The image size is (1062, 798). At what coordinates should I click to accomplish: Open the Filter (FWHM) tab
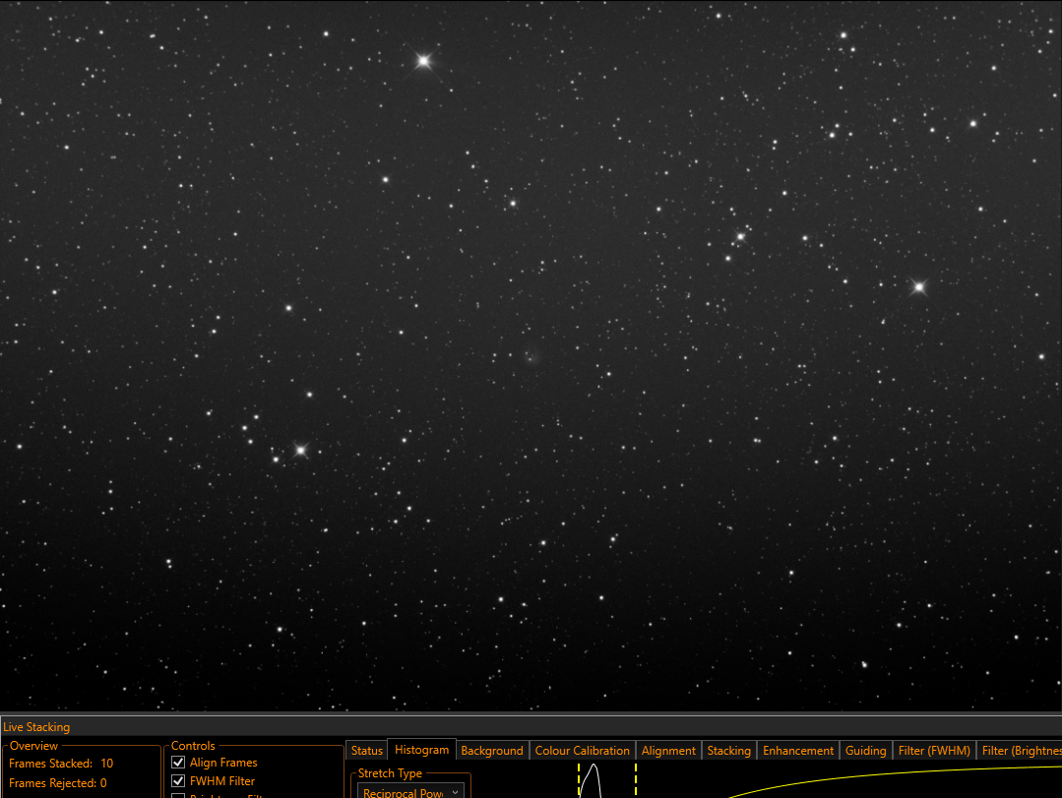(x=934, y=751)
